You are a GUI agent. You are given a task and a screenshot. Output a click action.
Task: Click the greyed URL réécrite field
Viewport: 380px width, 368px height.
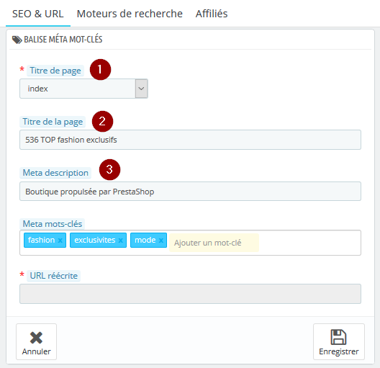[190, 294]
